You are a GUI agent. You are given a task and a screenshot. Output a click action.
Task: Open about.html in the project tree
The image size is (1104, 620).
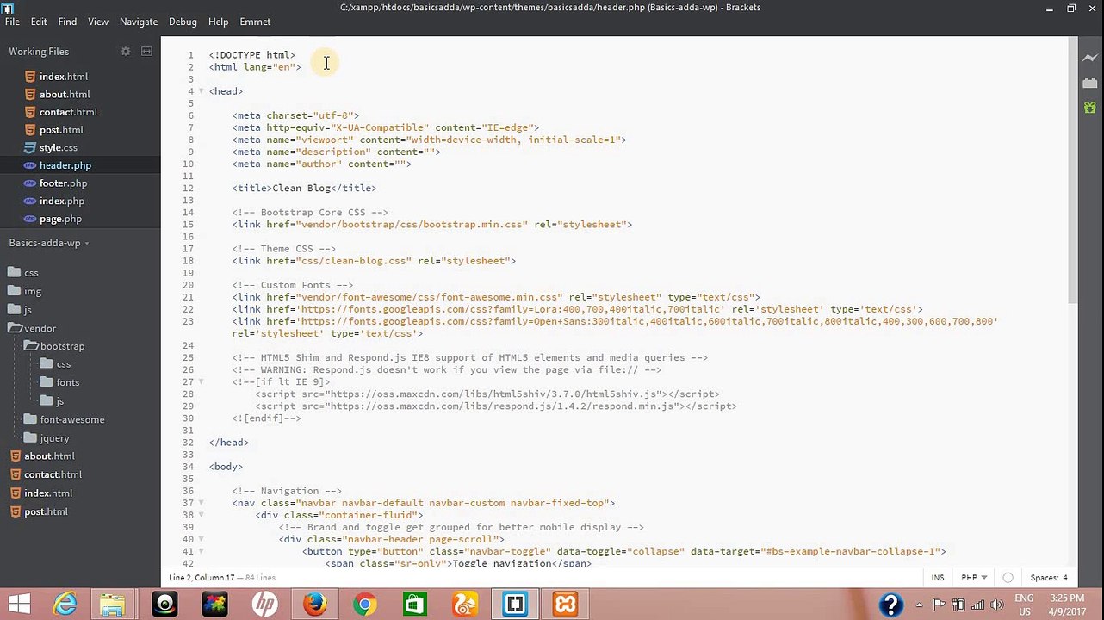click(49, 456)
